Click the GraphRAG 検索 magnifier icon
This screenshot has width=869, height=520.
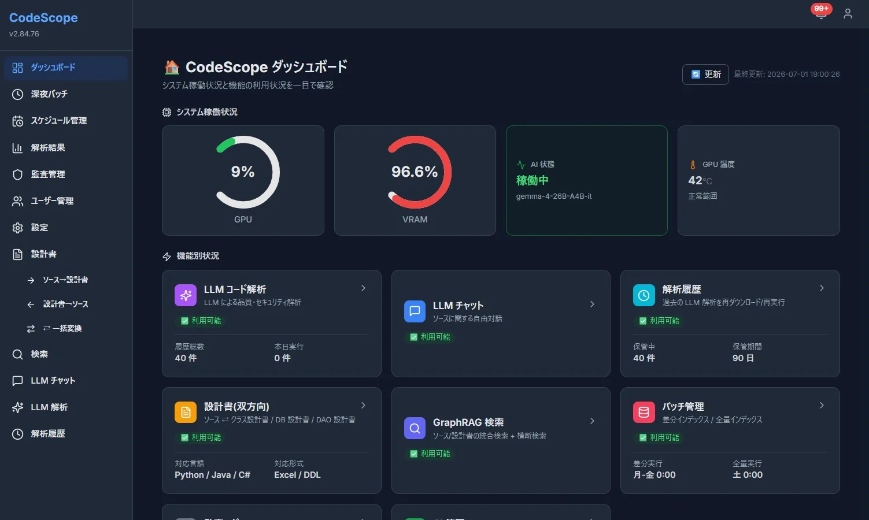(415, 428)
